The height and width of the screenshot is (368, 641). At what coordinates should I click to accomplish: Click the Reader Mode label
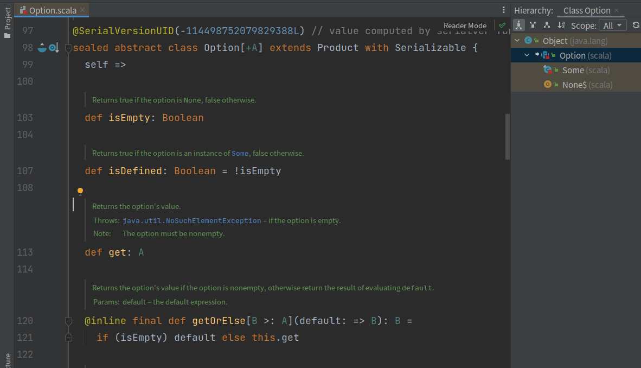[465, 26]
